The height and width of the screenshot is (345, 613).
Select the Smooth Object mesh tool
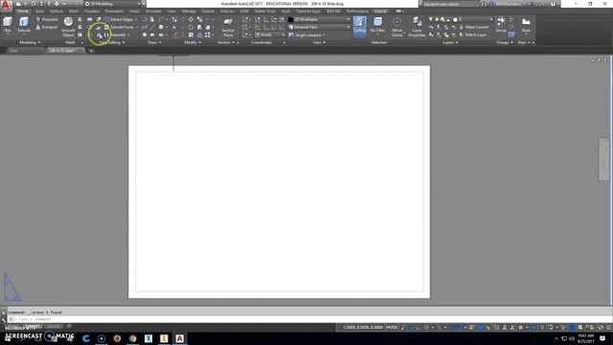pos(68,27)
